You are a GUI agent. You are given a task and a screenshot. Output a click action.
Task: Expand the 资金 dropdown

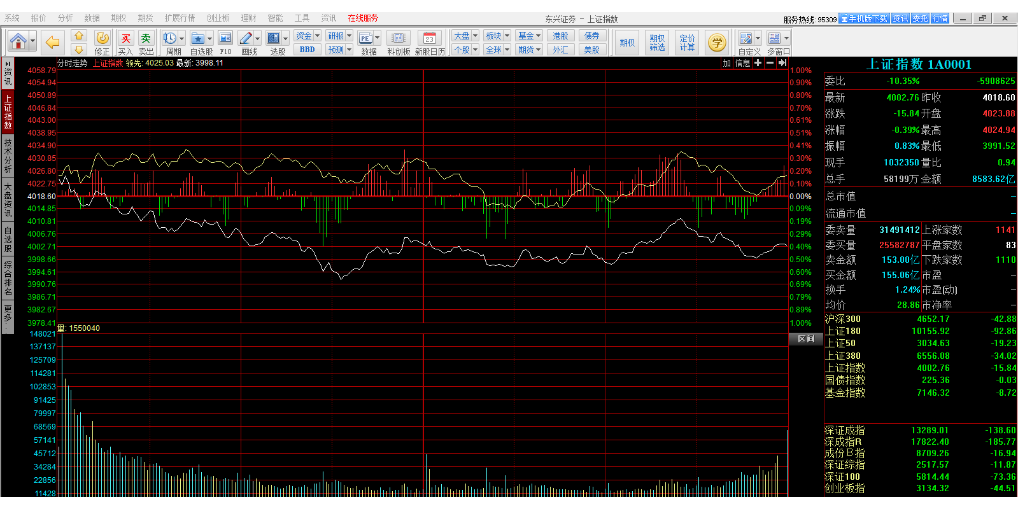(x=317, y=36)
